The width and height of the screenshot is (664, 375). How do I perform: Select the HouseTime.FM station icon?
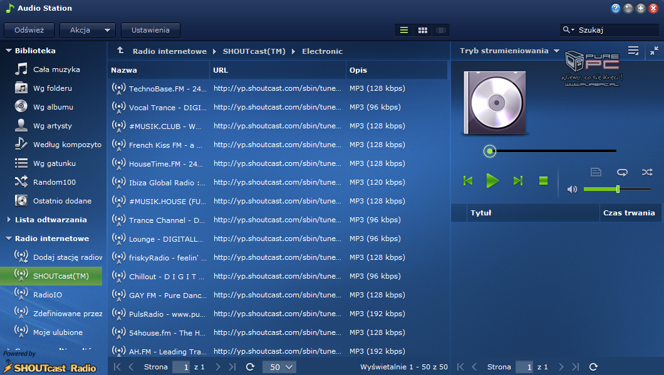coord(118,163)
